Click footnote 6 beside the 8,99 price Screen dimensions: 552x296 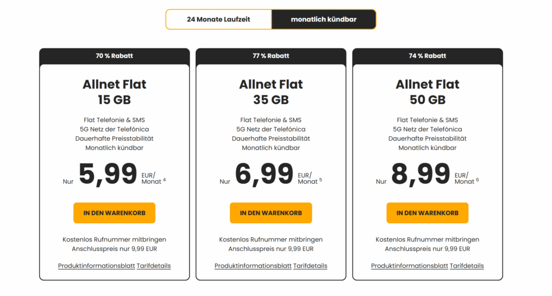[477, 180]
